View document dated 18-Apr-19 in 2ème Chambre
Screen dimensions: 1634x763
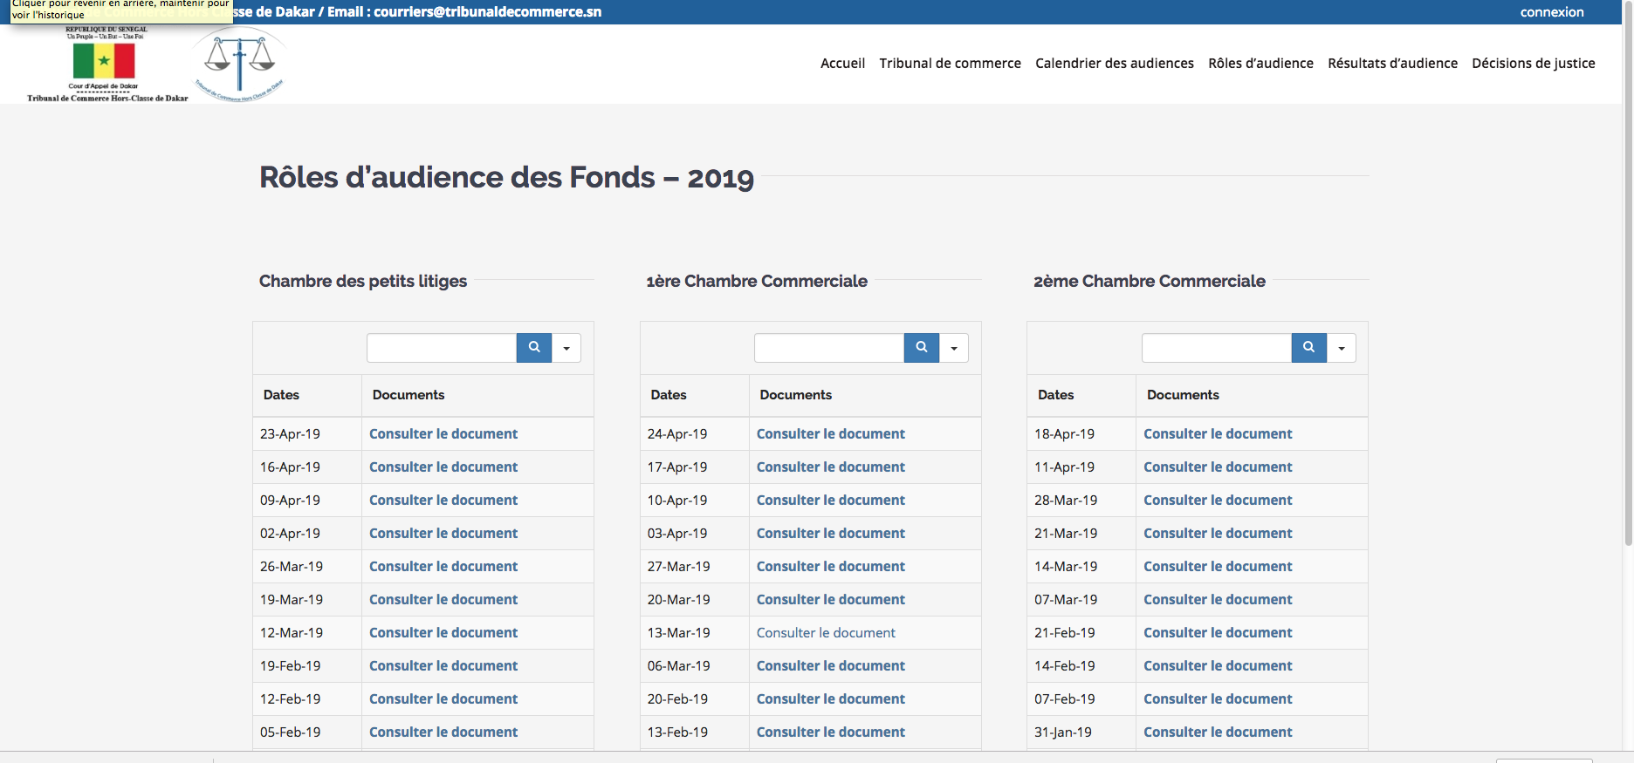click(1218, 434)
